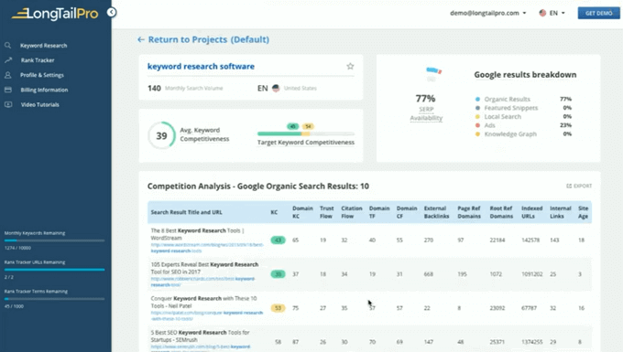Click the Keyword Research magnifier icon
Screen dimensions: 623x352
tap(8, 45)
